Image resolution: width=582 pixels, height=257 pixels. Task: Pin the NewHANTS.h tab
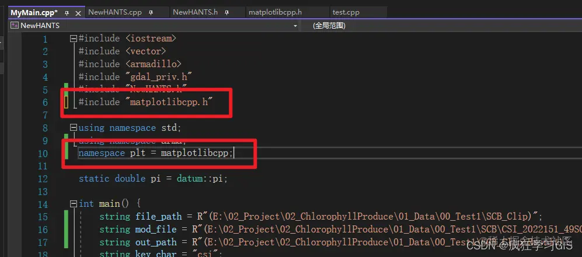pos(226,13)
